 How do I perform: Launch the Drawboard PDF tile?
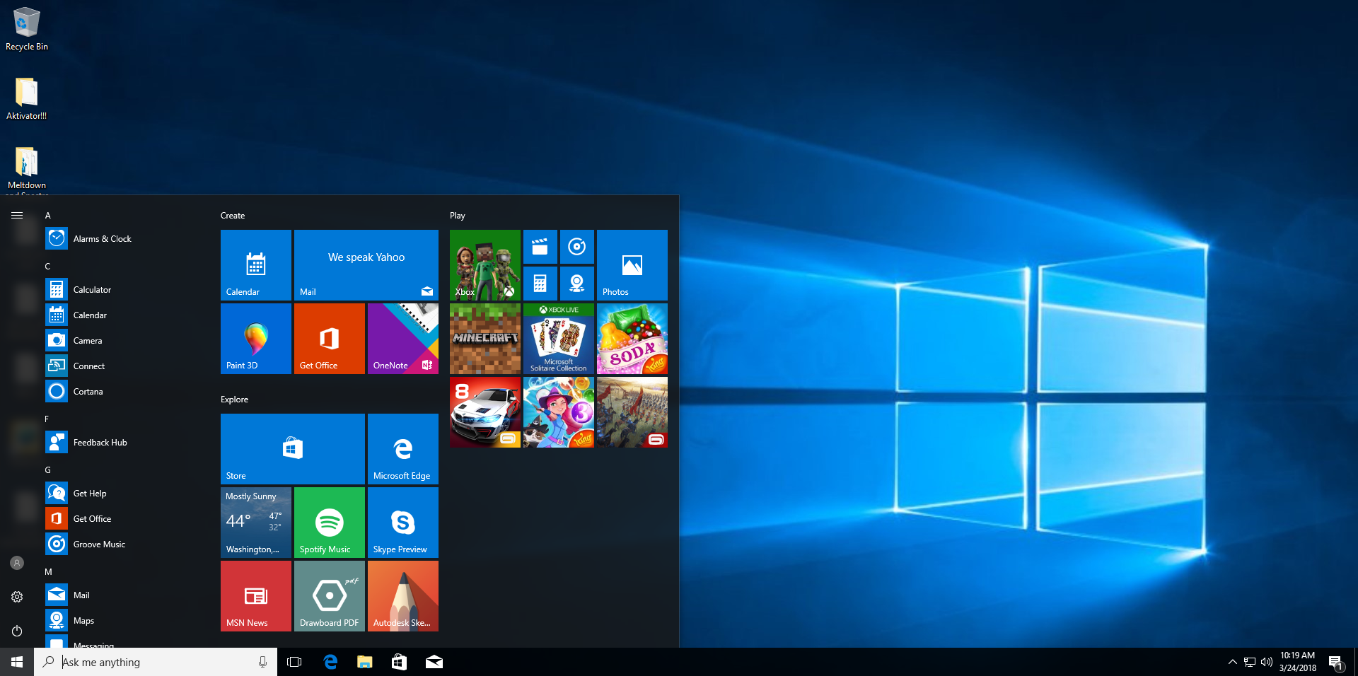click(330, 596)
